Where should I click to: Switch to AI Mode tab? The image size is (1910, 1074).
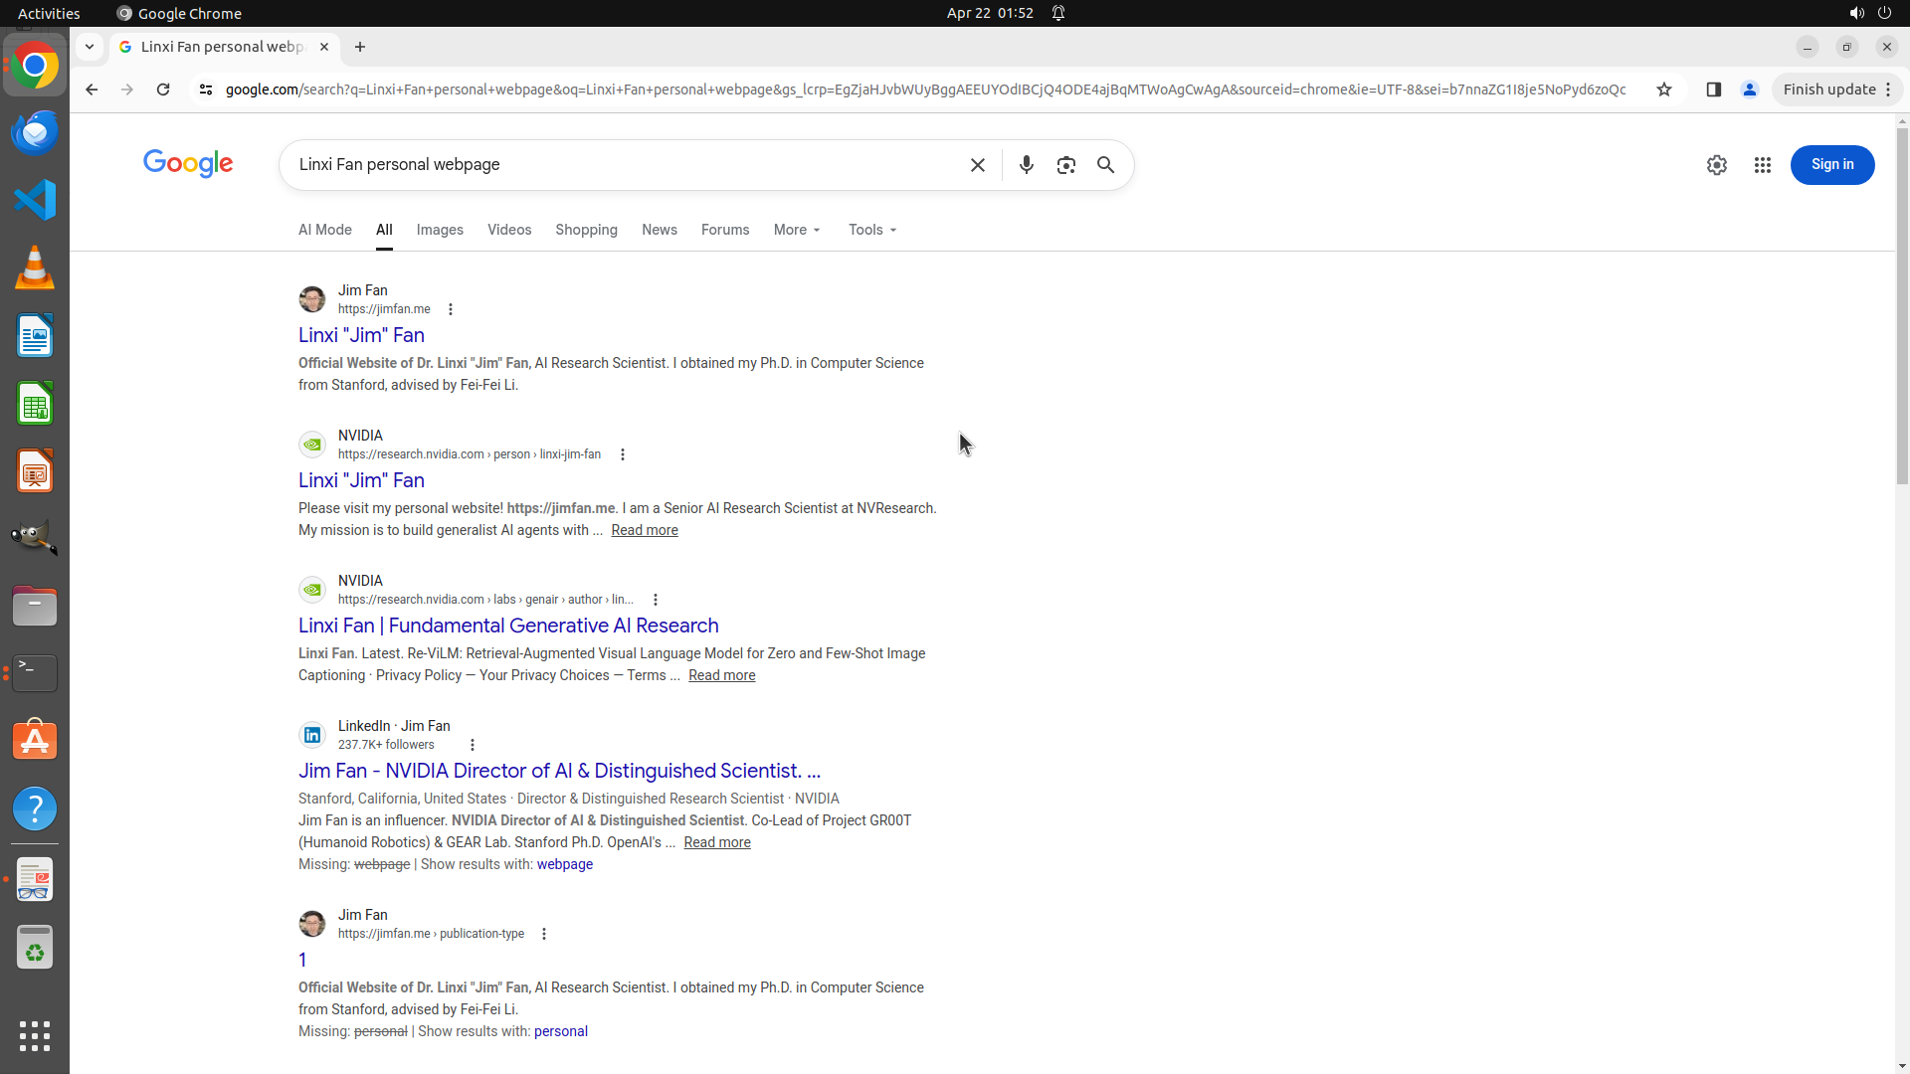[325, 230]
